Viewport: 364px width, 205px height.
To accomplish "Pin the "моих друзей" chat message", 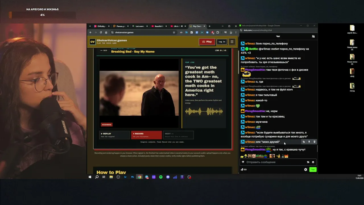I will (309, 142).
